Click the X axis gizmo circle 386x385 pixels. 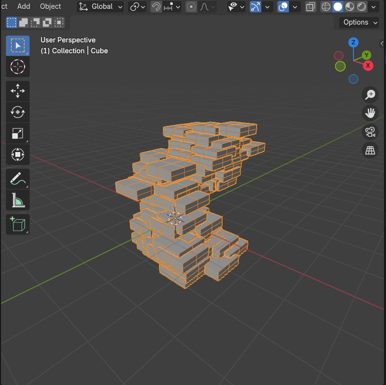tap(368, 66)
